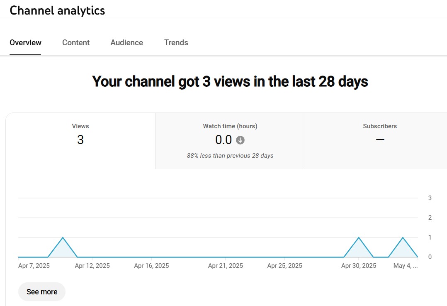Click the "88% less than previous" text
447x306 pixels.
230,156
